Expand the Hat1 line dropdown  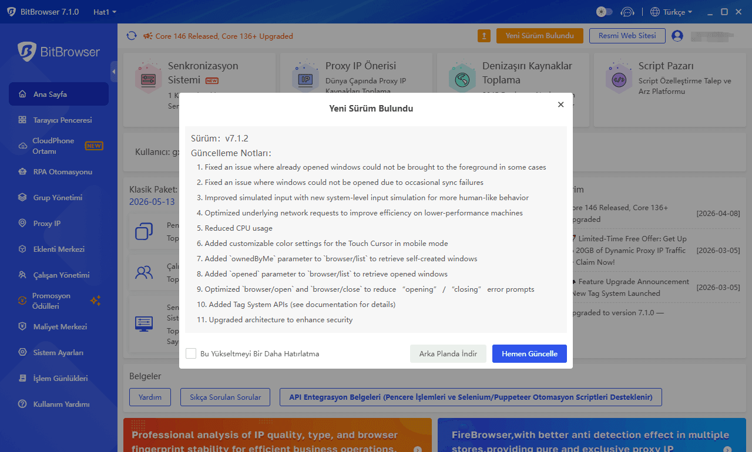pos(105,12)
